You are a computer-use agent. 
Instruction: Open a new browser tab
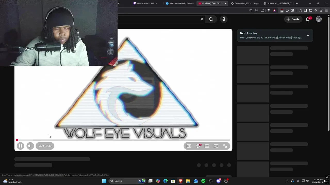tap(297, 3)
